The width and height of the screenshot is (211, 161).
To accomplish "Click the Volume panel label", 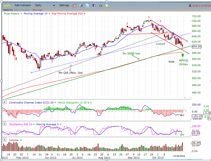I will pyautogui.click(x=13, y=140).
